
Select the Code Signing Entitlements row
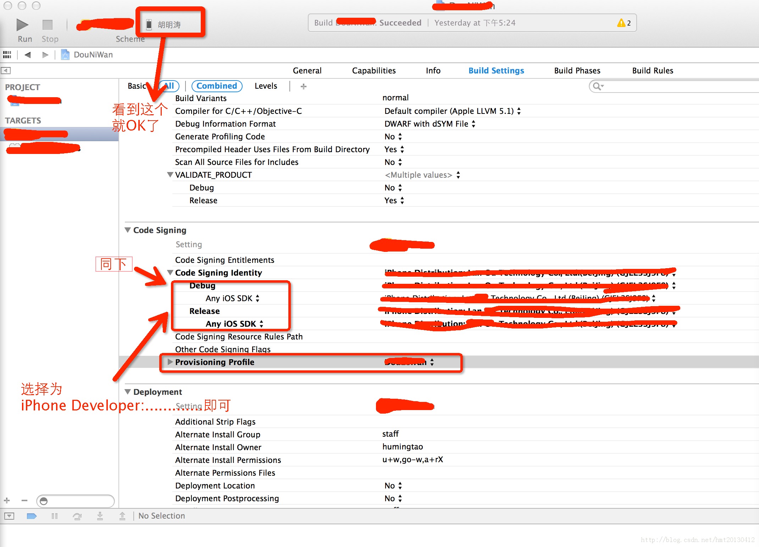click(x=465, y=260)
